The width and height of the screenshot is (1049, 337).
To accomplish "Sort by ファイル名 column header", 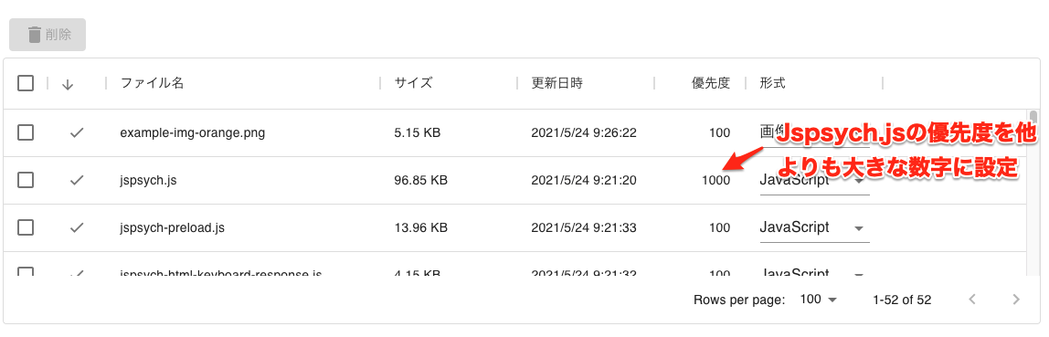I will coord(152,84).
